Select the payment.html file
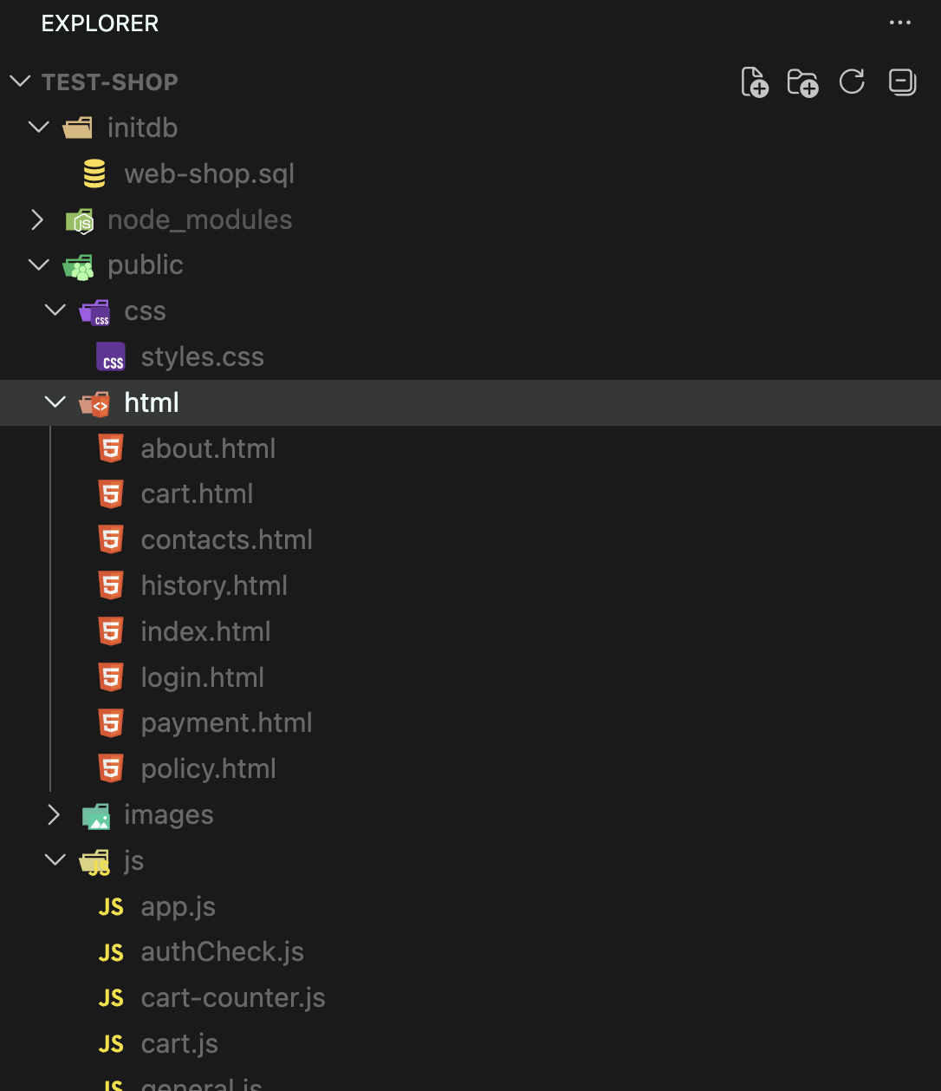Viewport: 941px width, 1091px height. (226, 723)
